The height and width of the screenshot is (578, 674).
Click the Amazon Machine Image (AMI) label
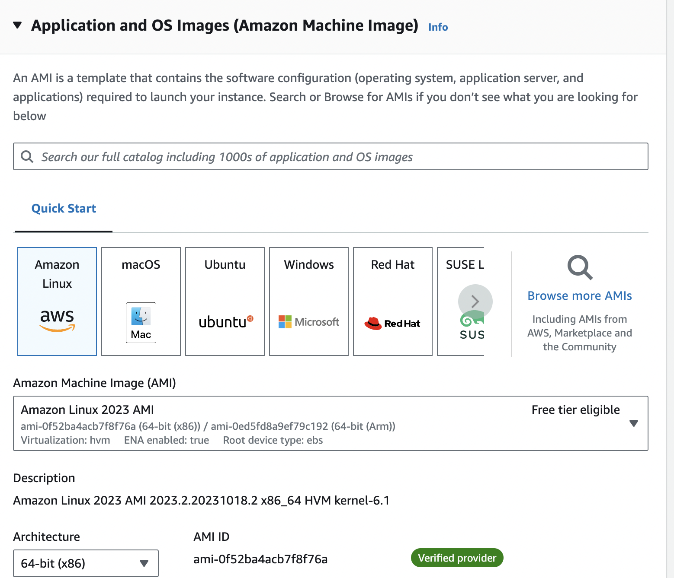(94, 383)
